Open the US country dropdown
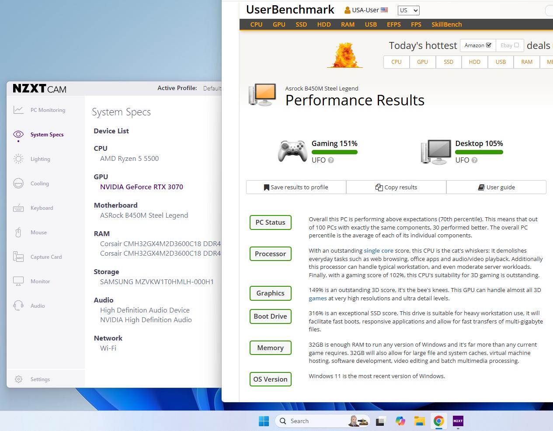Screen dimensions: 553x431 tap(409, 10)
